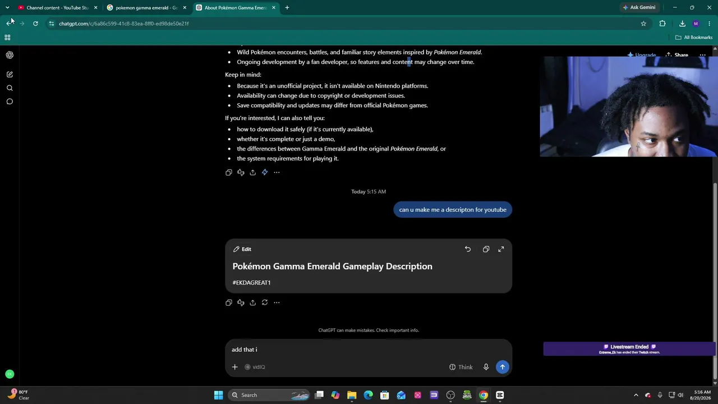The height and width of the screenshot is (404, 718).
Task: Click the Pokémon Gamma Emerald Gameplay Description heading
Action: click(x=333, y=267)
